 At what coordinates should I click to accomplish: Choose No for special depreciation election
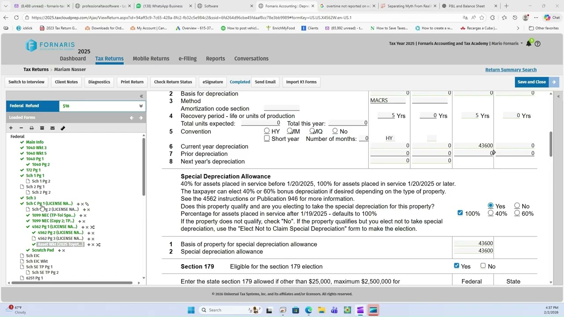tap(517, 206)
